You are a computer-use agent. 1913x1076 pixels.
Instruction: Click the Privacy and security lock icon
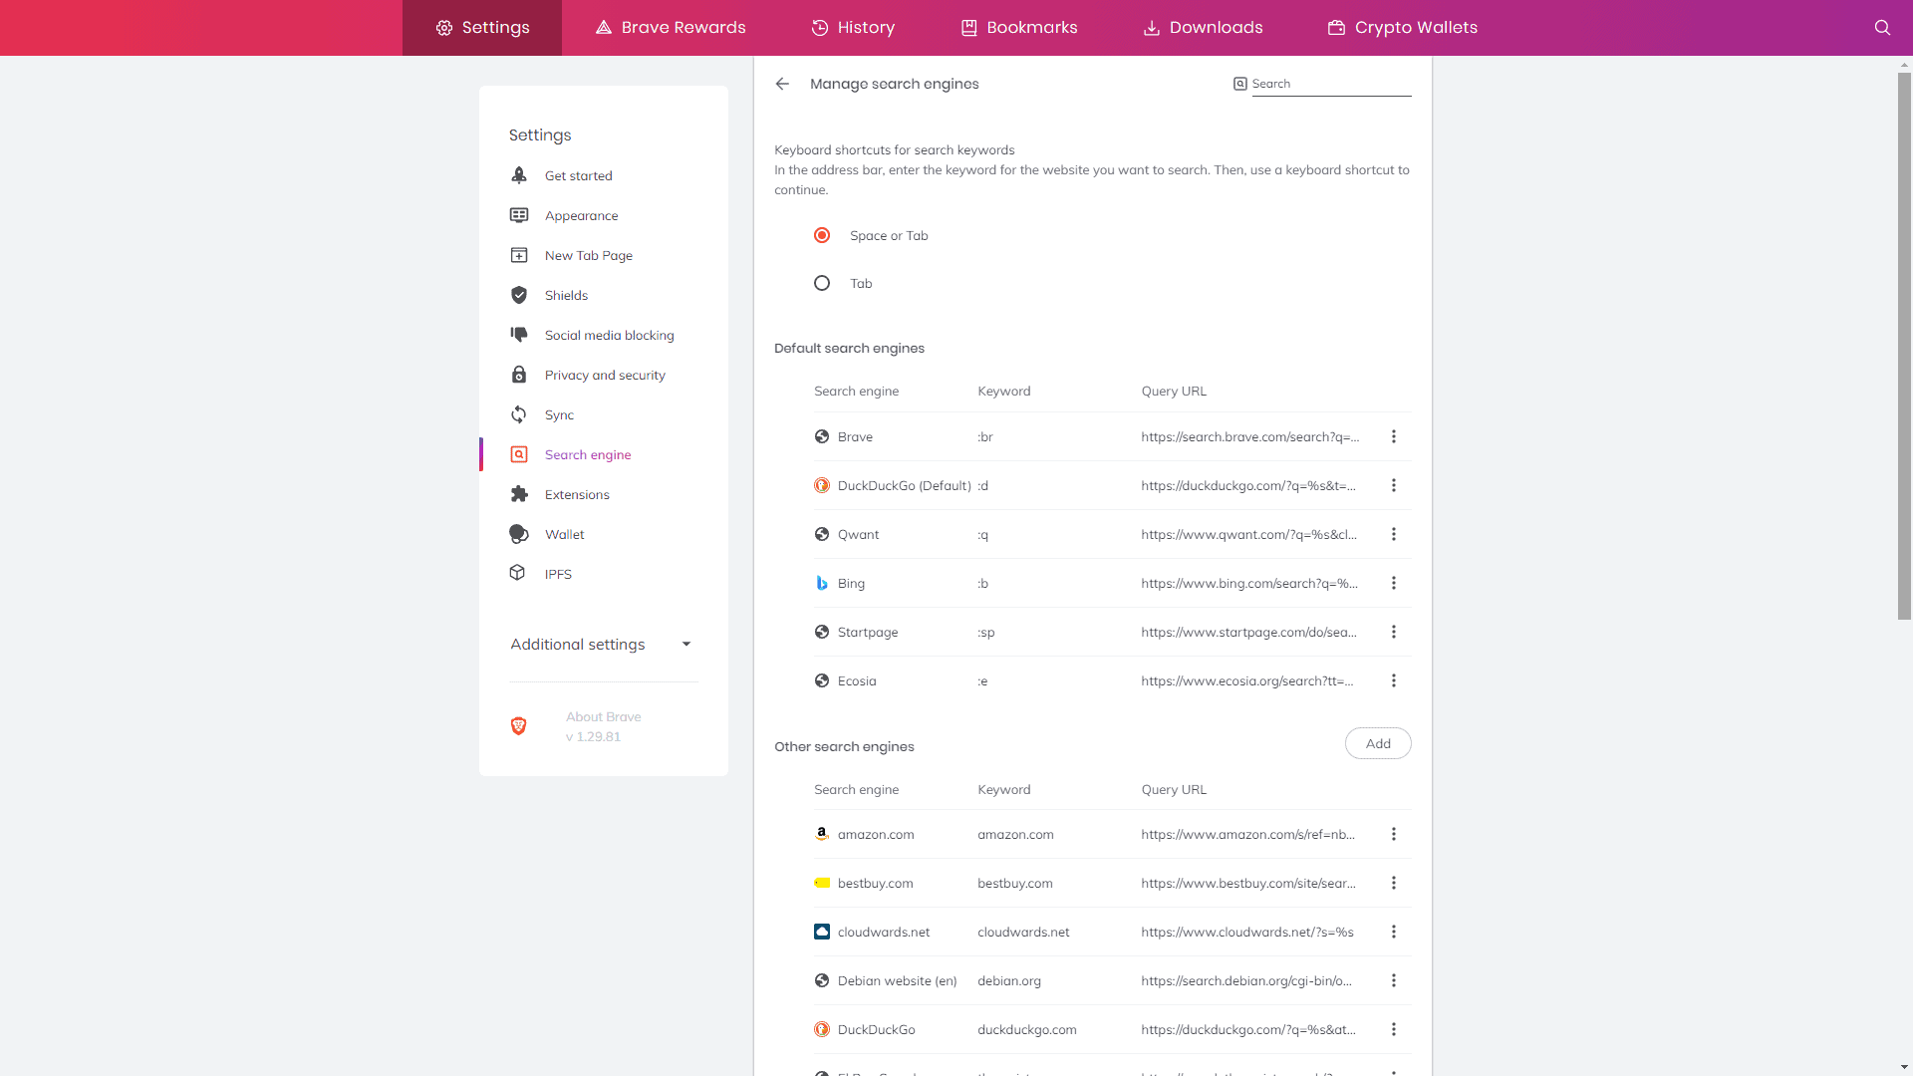click(519, 375)
